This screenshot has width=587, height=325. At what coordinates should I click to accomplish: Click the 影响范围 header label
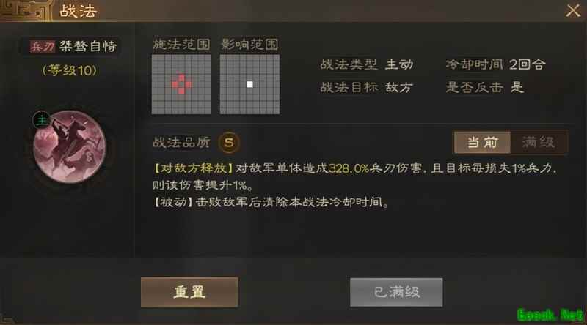(249, 45)
